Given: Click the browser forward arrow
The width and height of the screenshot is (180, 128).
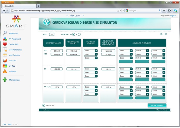Looking at the screenshot, I should (8, 11).
